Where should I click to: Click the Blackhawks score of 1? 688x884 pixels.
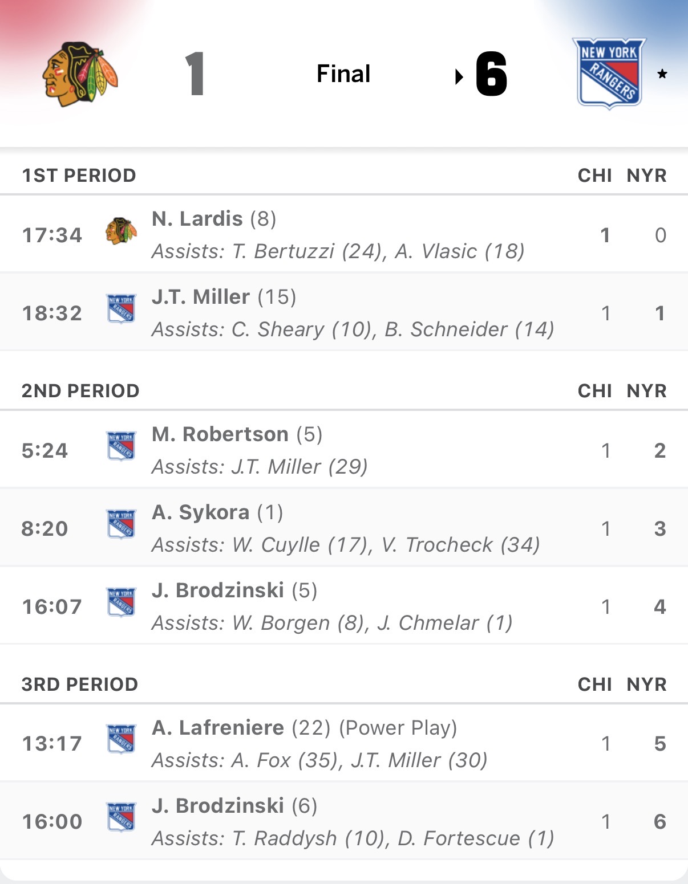195,74
